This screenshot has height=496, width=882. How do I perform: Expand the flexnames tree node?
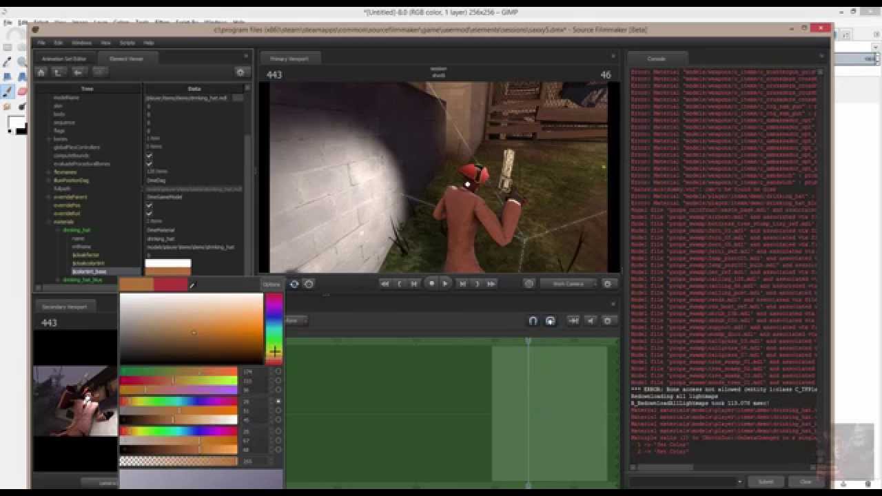[49, 172]
